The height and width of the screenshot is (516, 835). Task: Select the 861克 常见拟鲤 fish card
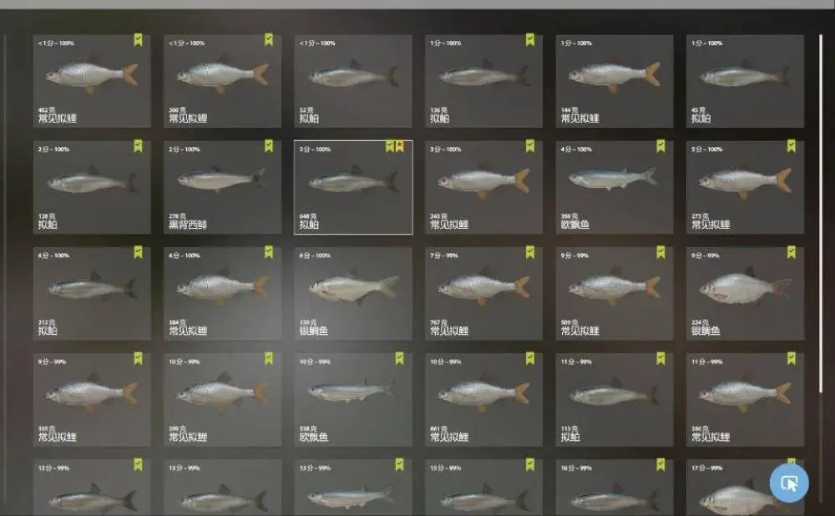tap(483, 399)
